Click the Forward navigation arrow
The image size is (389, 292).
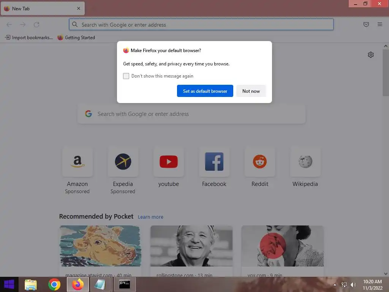coord(23,25)
